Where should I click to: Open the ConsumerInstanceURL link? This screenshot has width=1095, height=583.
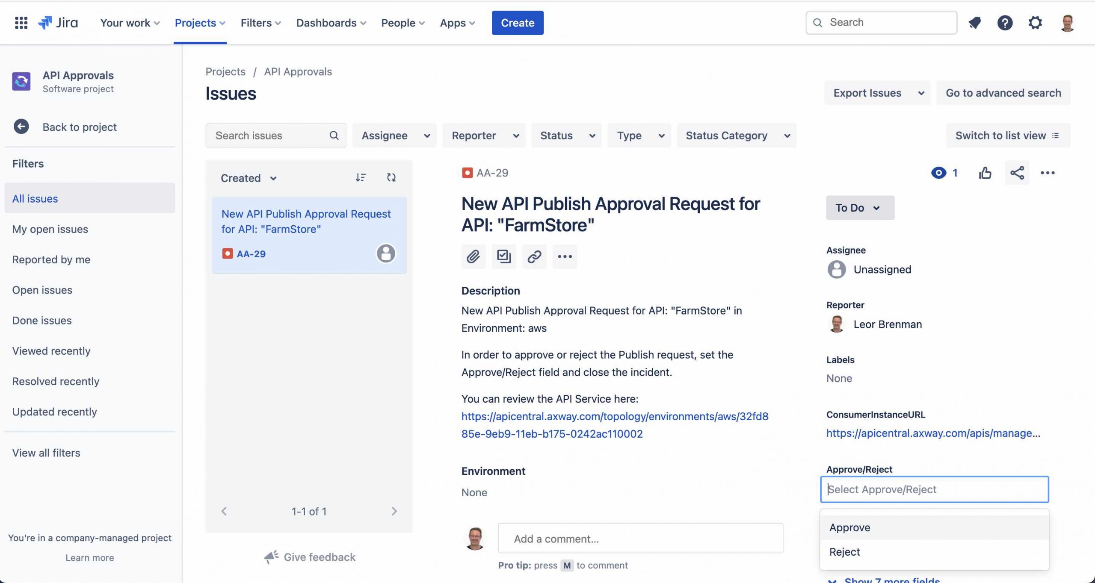(x=933, y=433)
